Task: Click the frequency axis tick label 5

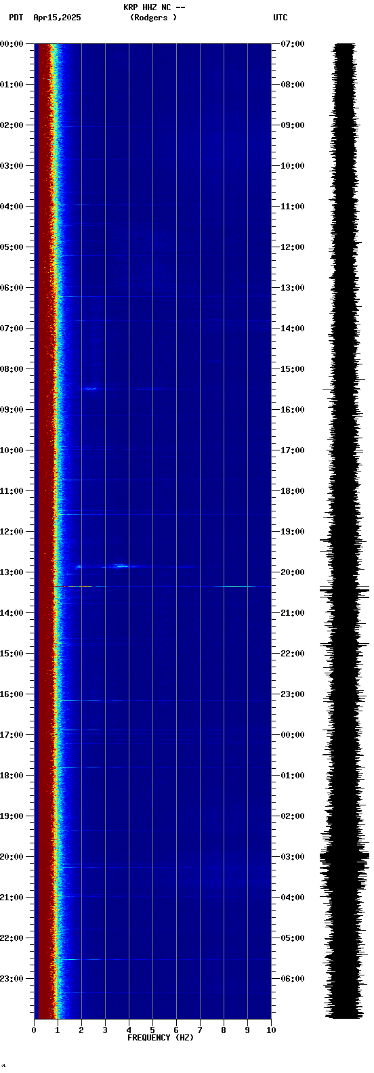Action: 152,1030
